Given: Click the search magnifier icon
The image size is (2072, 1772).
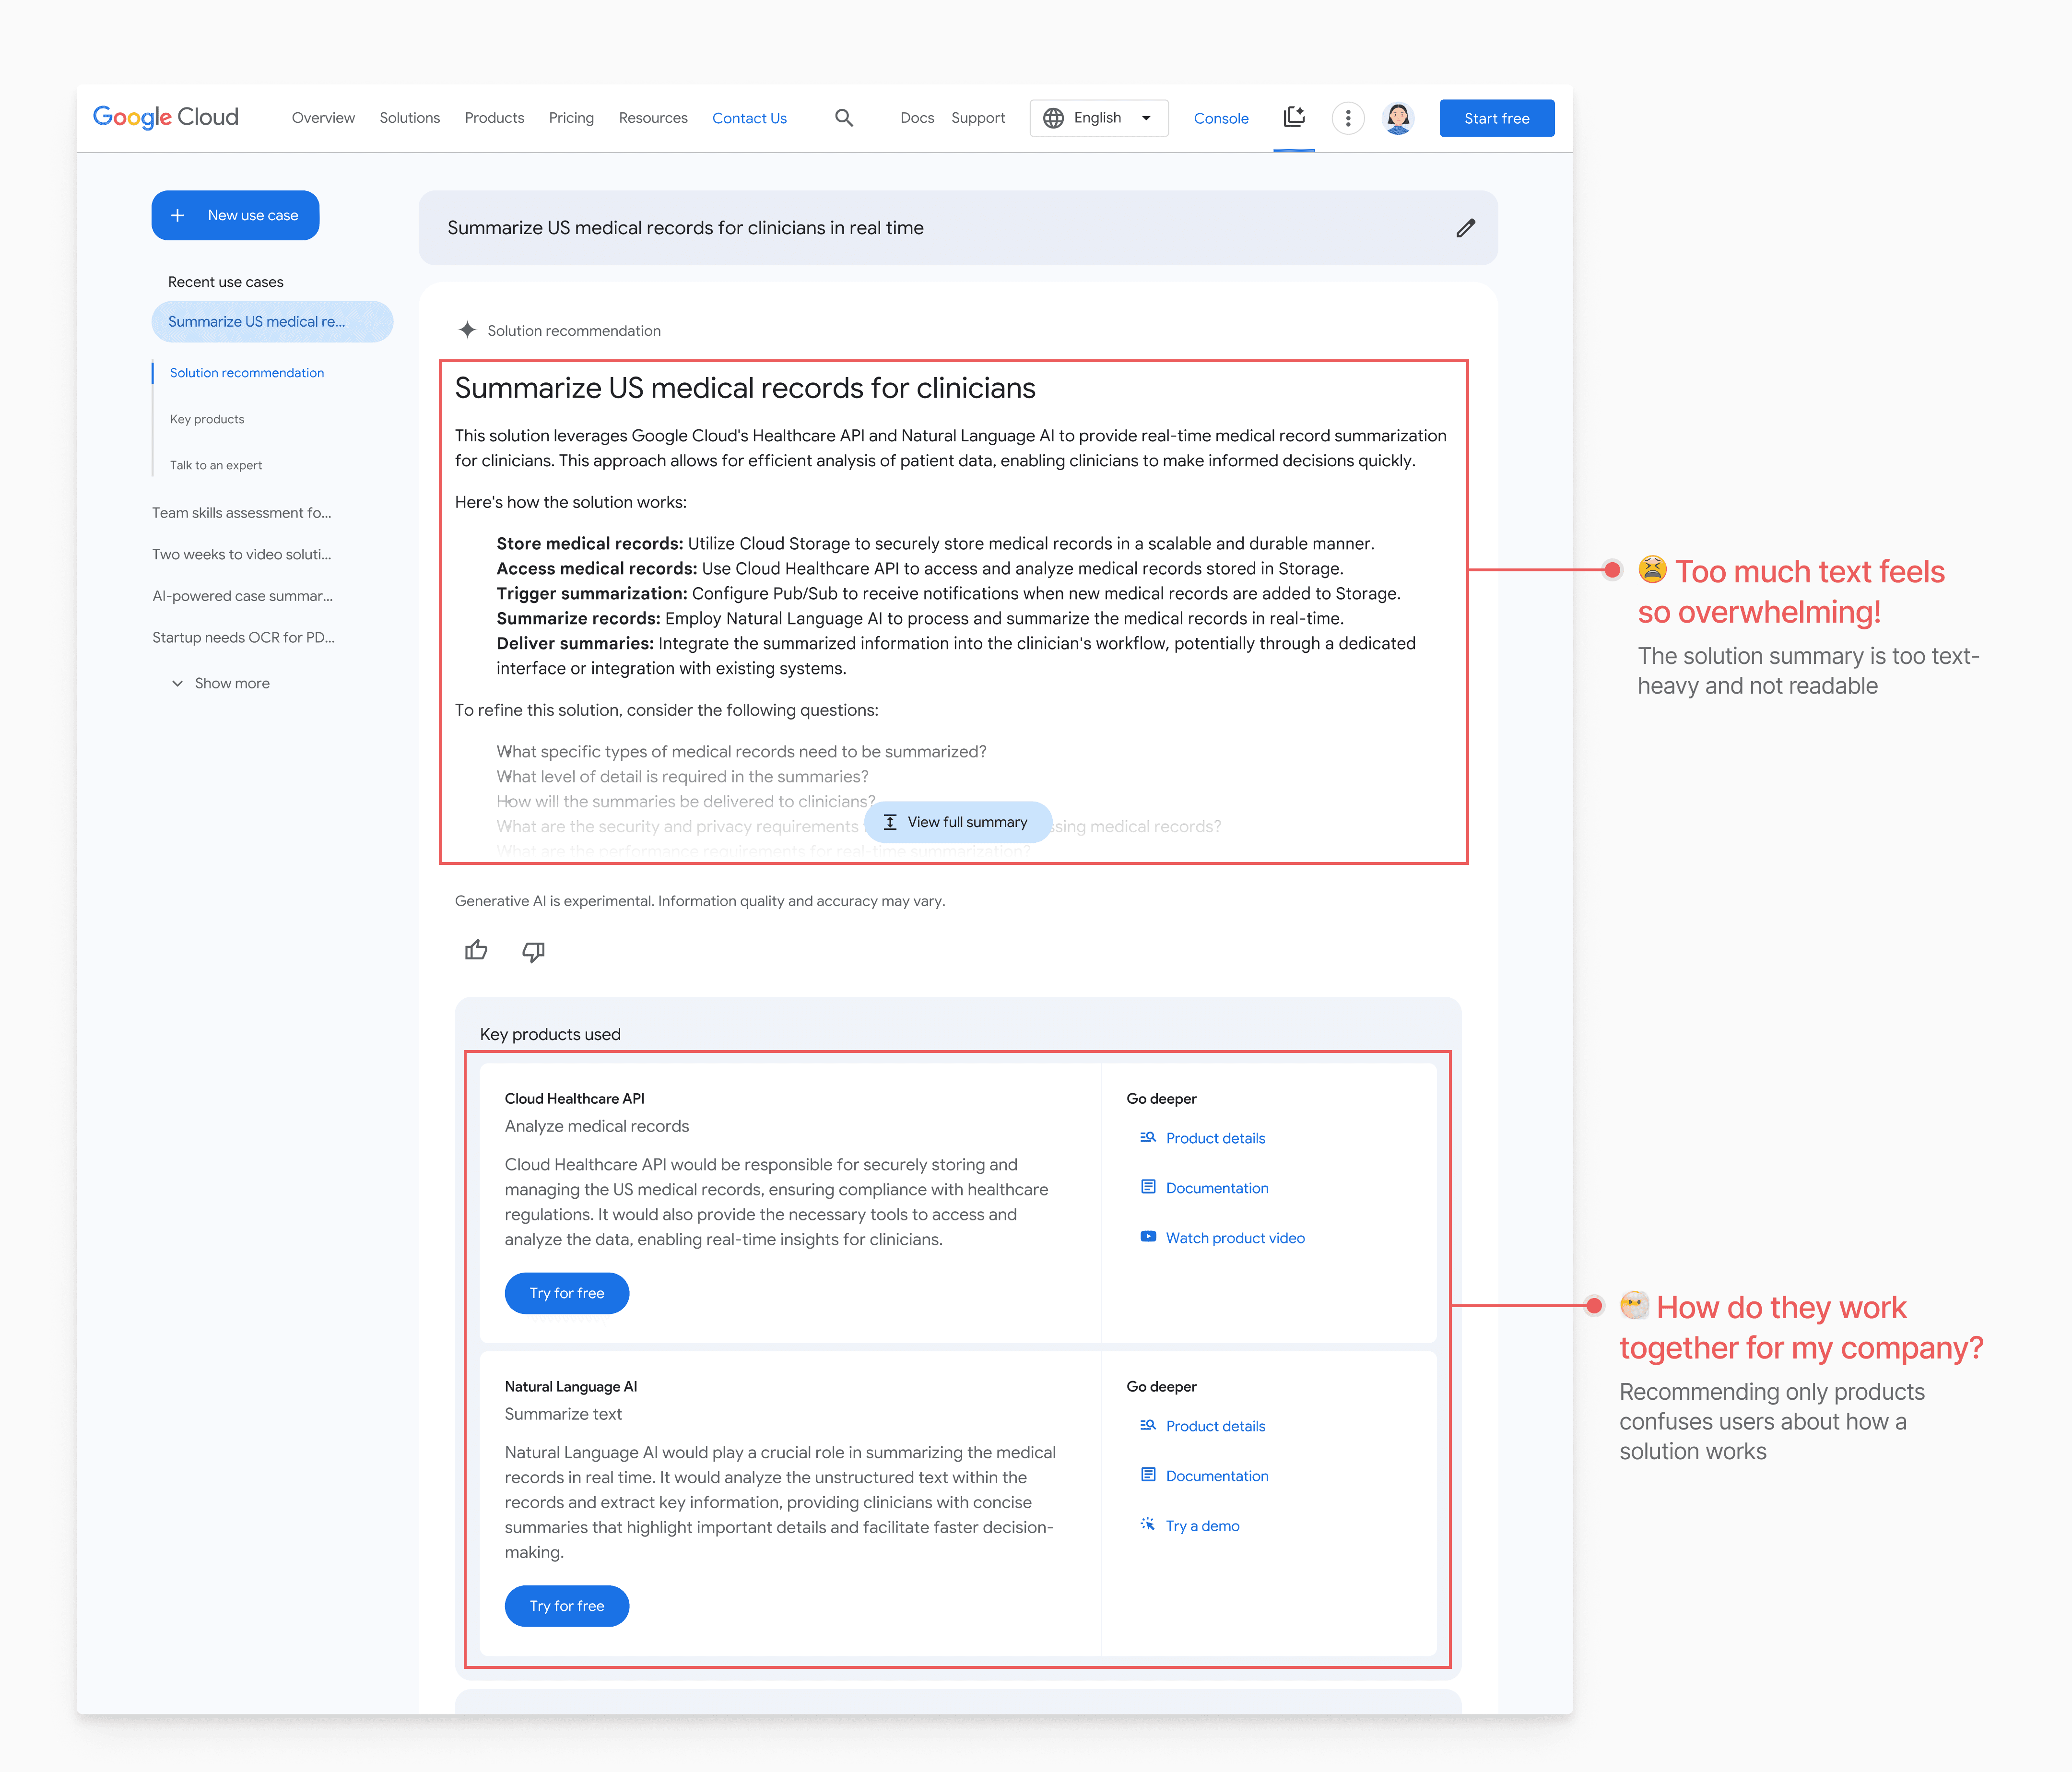Looking at the screenshot, I should (x=844, y=118).
